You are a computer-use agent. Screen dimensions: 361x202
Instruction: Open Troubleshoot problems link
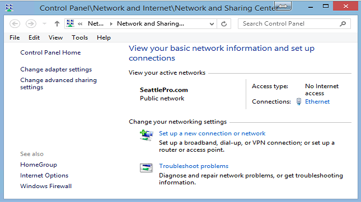point(194,166)
